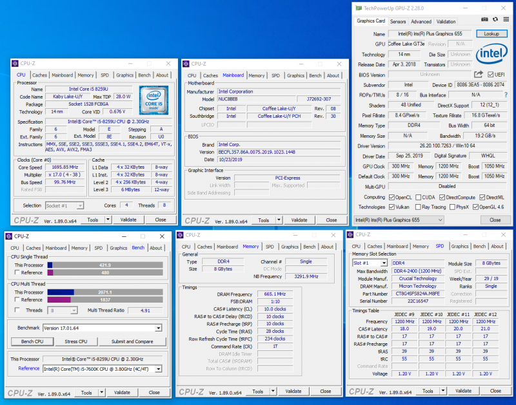The image size is (516, 405).
Task: Click the blue Reference processor label
Action: [x=28, y=368]
